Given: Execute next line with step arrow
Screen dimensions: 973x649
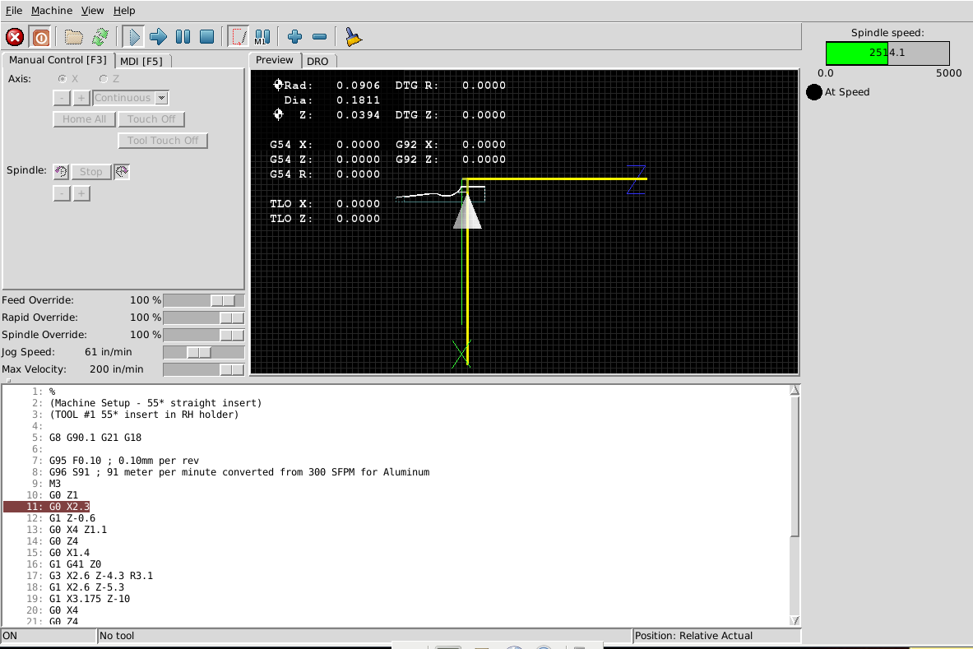Looking at the screenshot, I should pos(158,37).
